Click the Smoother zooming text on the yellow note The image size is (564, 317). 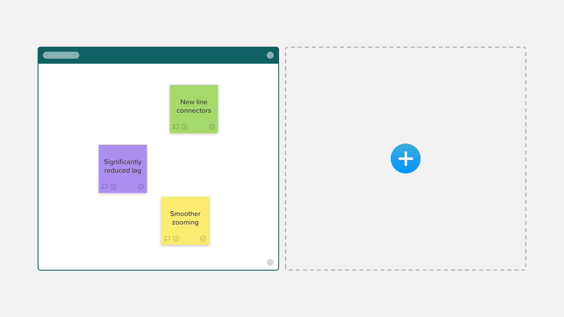[x=185, y=218]
